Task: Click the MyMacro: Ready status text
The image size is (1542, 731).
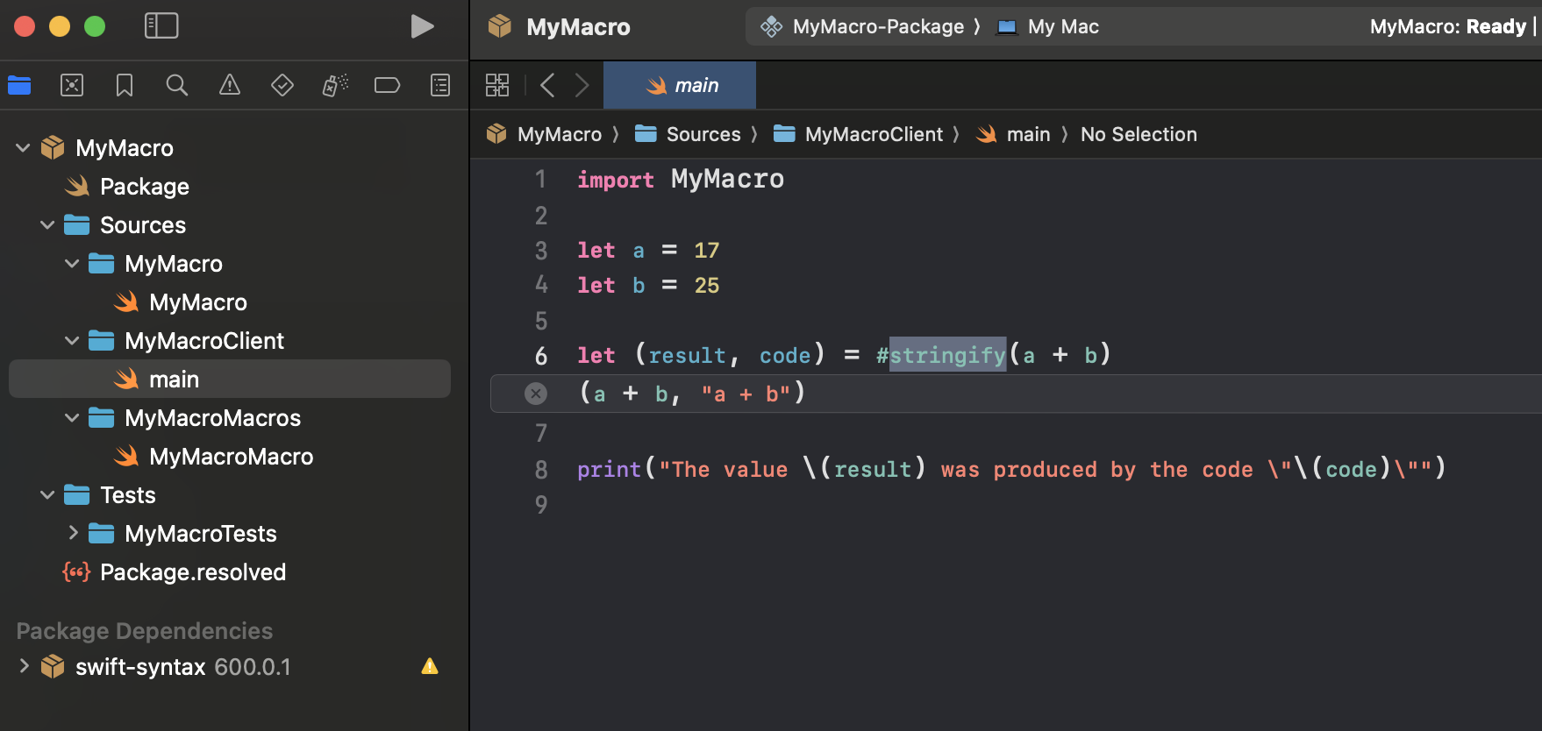Action: pos(1447,26)
